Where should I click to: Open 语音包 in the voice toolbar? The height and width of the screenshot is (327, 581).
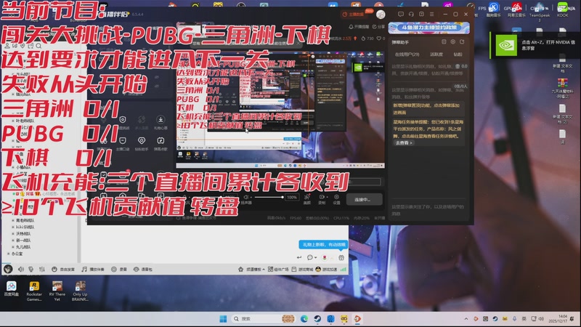coord(143,269)
